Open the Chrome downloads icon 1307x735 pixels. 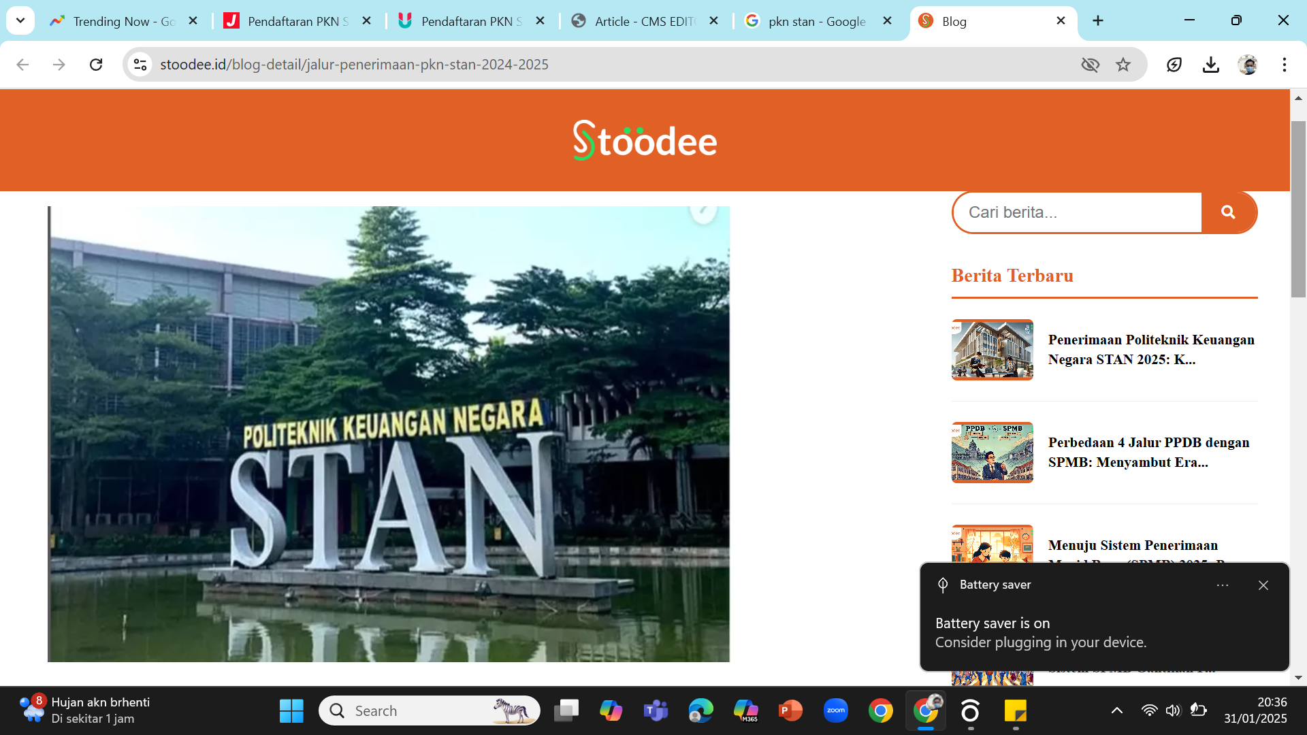pyautogui.click(x=1211, y=65)
